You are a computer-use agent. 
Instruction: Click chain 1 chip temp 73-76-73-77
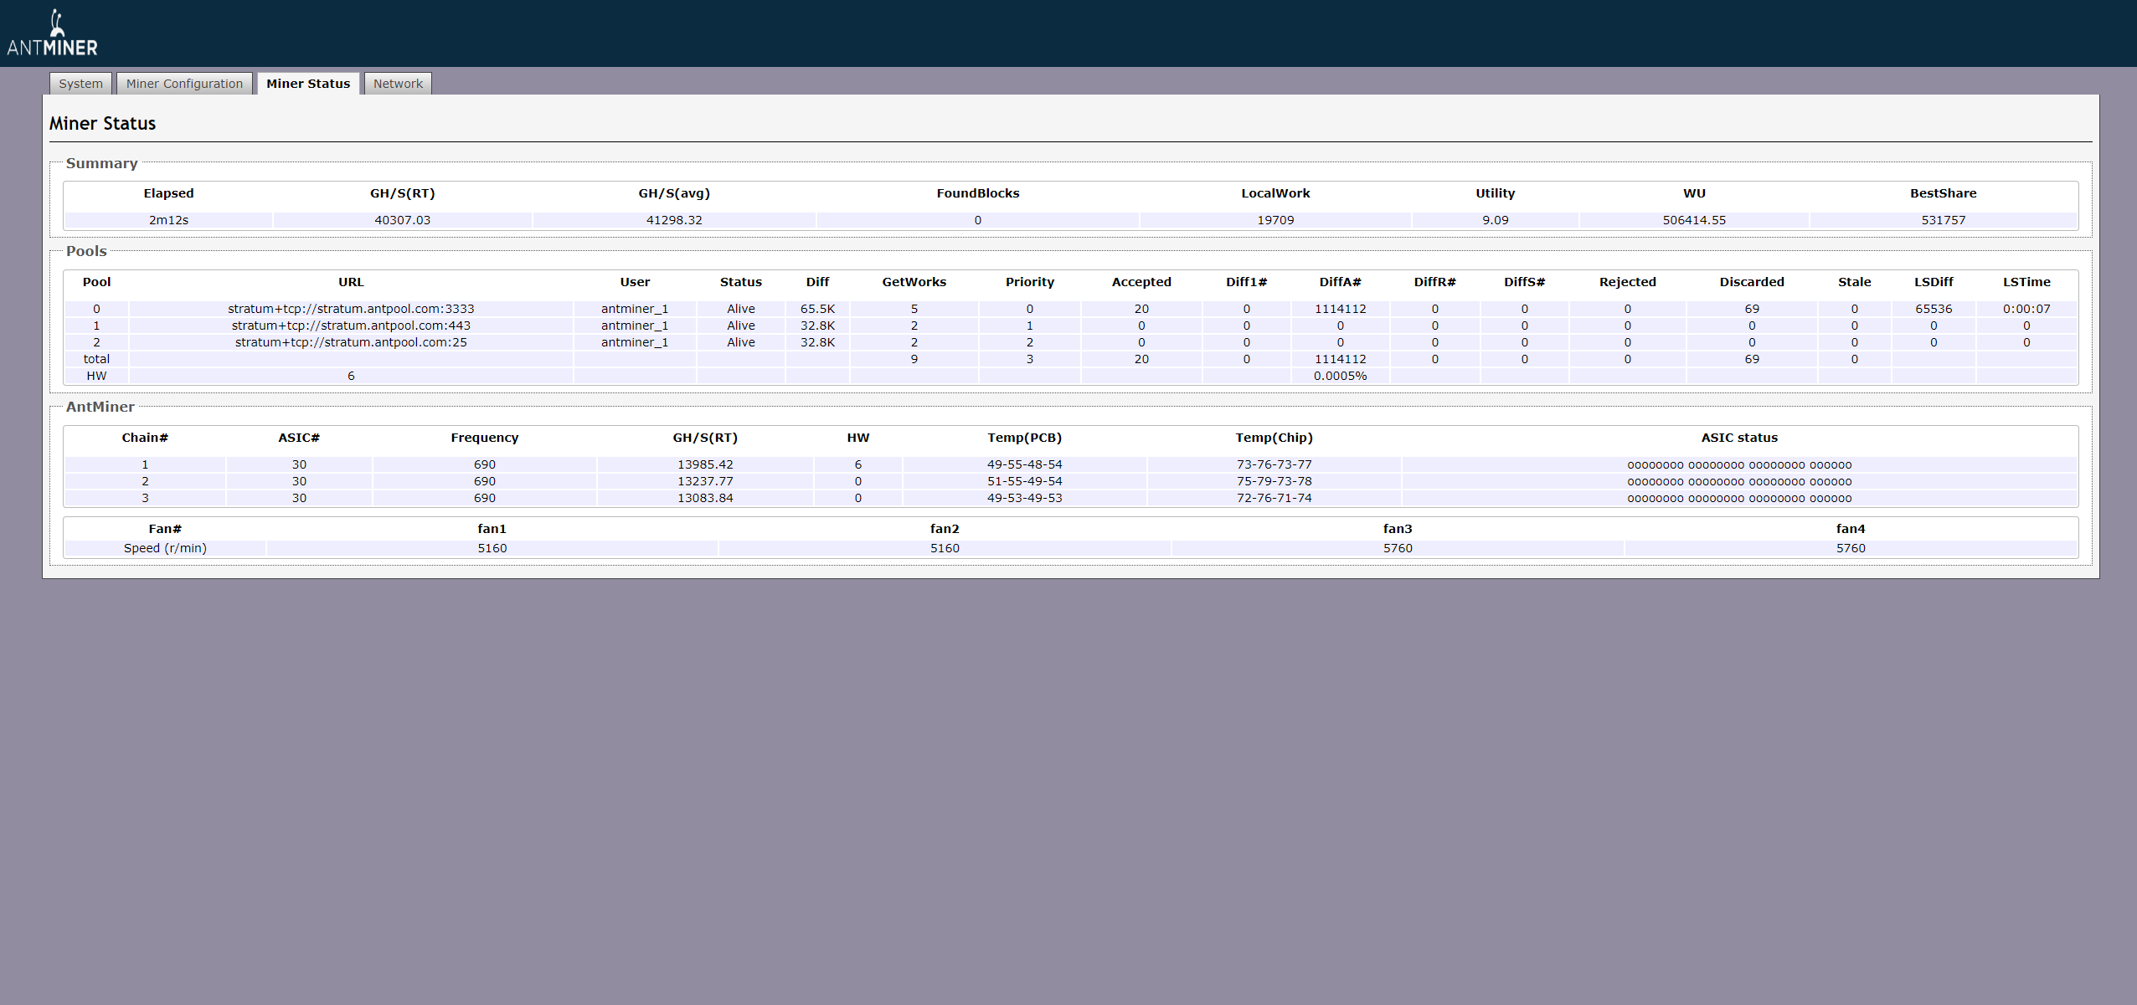[1274, 464]
